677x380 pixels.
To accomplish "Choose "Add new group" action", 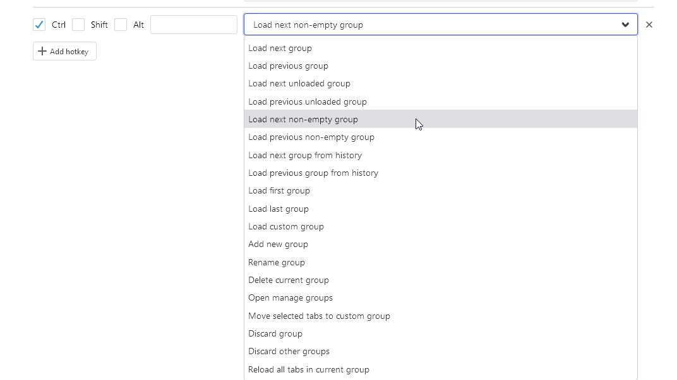I will (278, 244).
